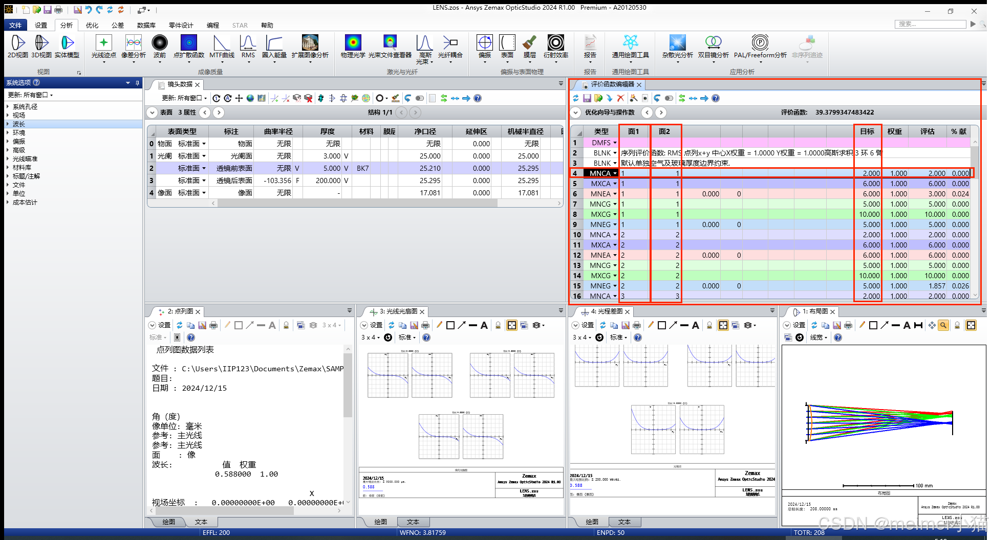
Task: Open the 实体模型 shaded model
Action: (67, 47)
